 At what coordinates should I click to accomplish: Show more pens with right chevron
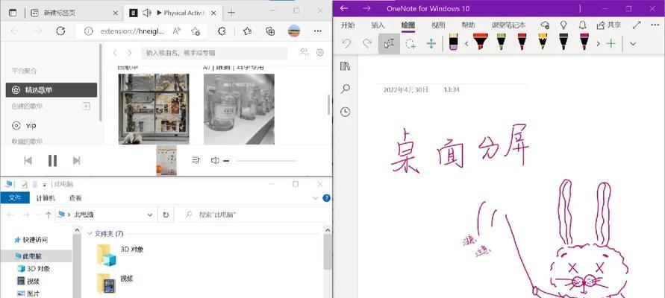[599, 44]
